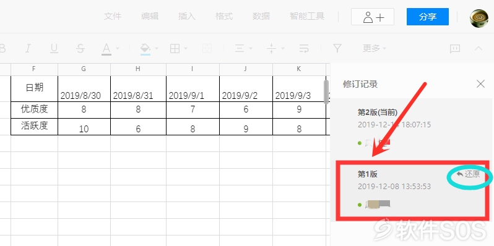Select column H header
Screen dimensions: 494x246
tap(138, 69)
